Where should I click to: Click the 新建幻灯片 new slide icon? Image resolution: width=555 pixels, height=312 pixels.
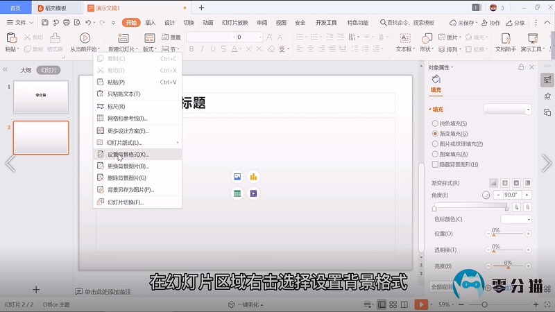pyautogui.click(x=121, y=38)
